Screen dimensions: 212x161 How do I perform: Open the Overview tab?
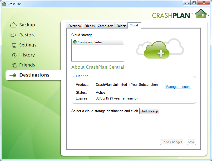point(75,26)
